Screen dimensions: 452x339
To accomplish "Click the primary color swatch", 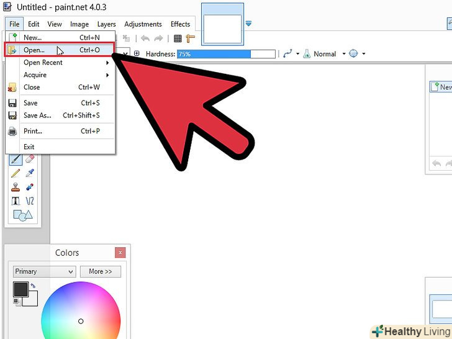I will tap(20, 289).
